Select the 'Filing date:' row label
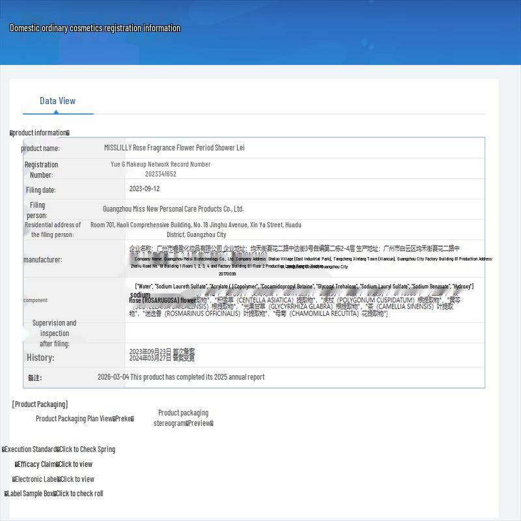The image size is (521, 521). (x=41, y=190)
